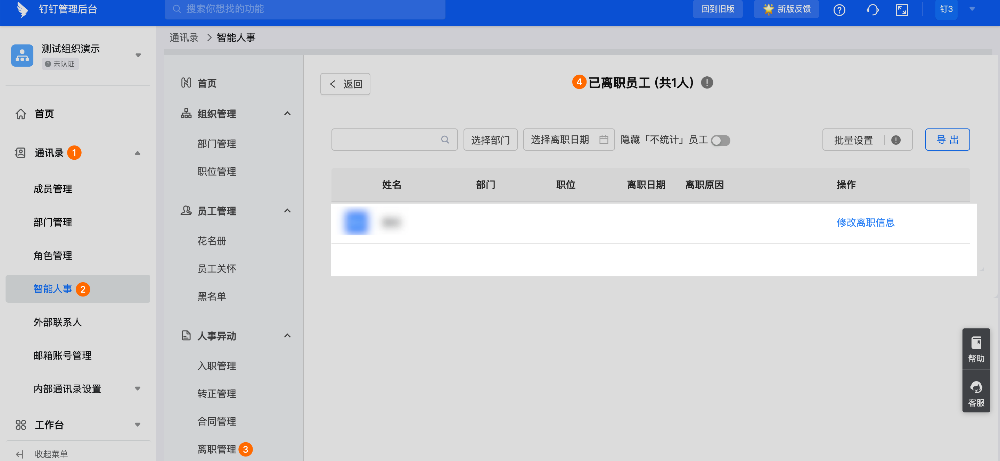The image size is (1000, 461).
Task: Click the 修改离职信息 link
Action: [865, 222]
